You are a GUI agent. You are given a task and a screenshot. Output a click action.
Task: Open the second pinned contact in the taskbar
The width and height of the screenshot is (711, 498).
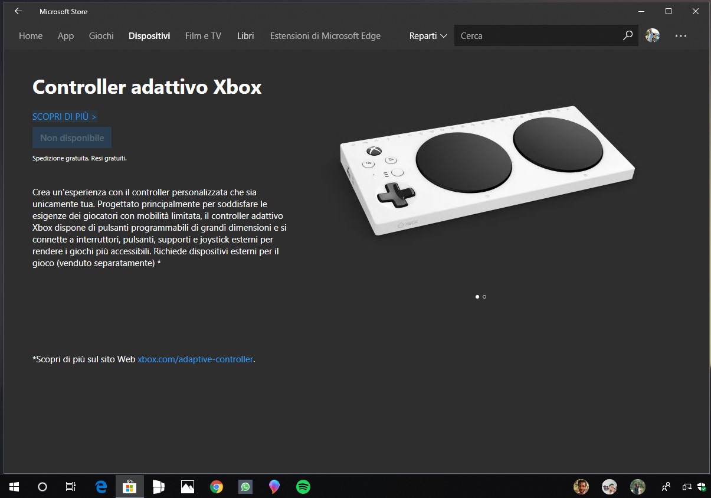click(610, 487)
